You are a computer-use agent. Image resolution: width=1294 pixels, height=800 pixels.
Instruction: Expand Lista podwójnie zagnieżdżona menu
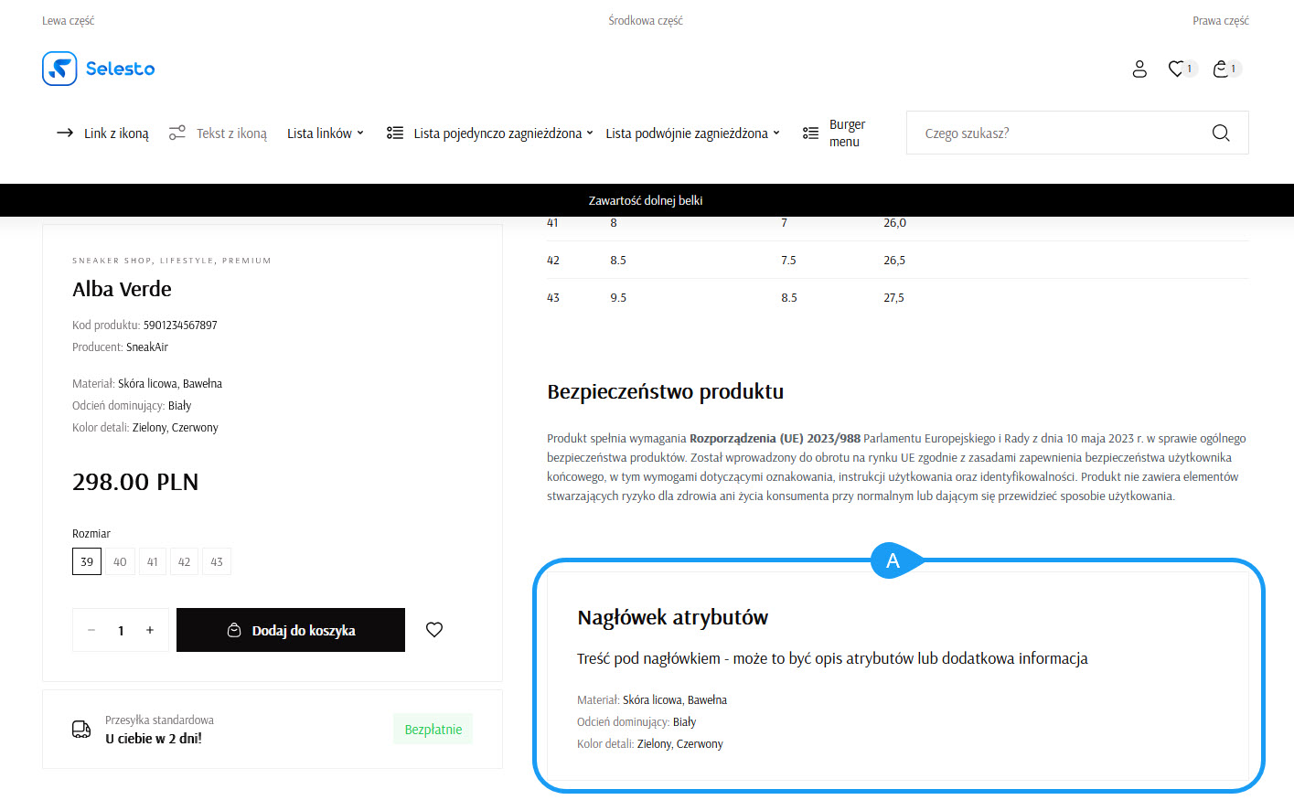692,133
